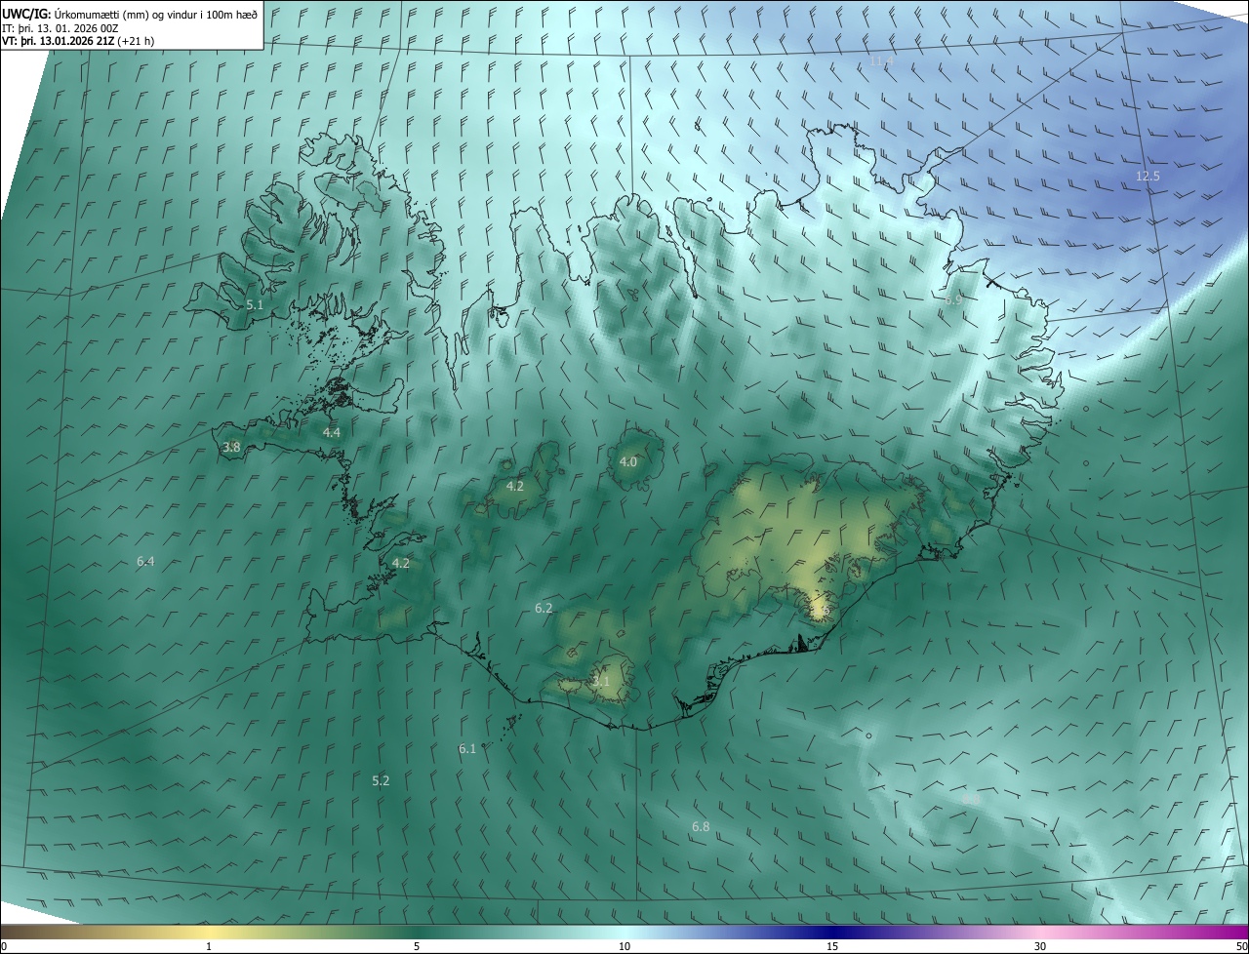Click the colorbar tick label 10
The height and width of the screenshot is (954, 1249).
pos(624,946)
